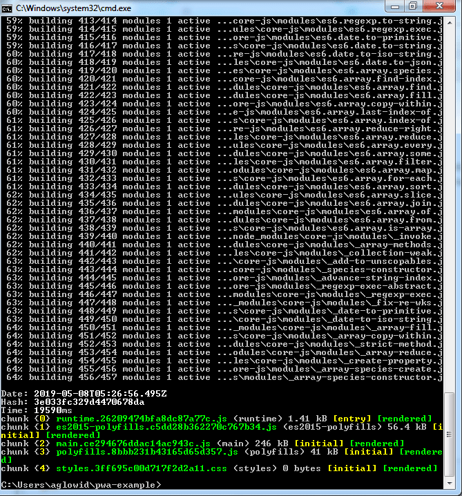462x496 pixels.
Task: Close the cmd.exe window
Action: [x=439, y=6]
